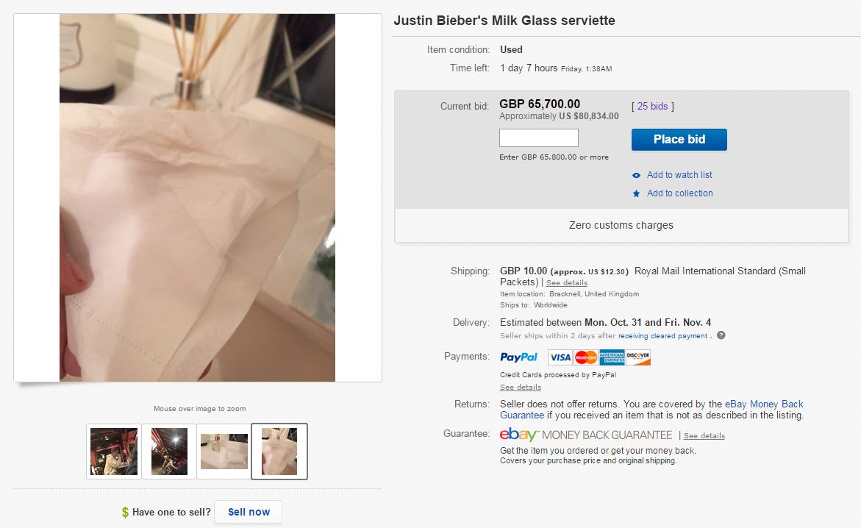Click the Add to watch list link

tap(679, 175)
